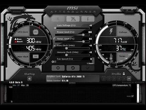
Task: Click the MEM chip icon
Action: coord(36,56)
